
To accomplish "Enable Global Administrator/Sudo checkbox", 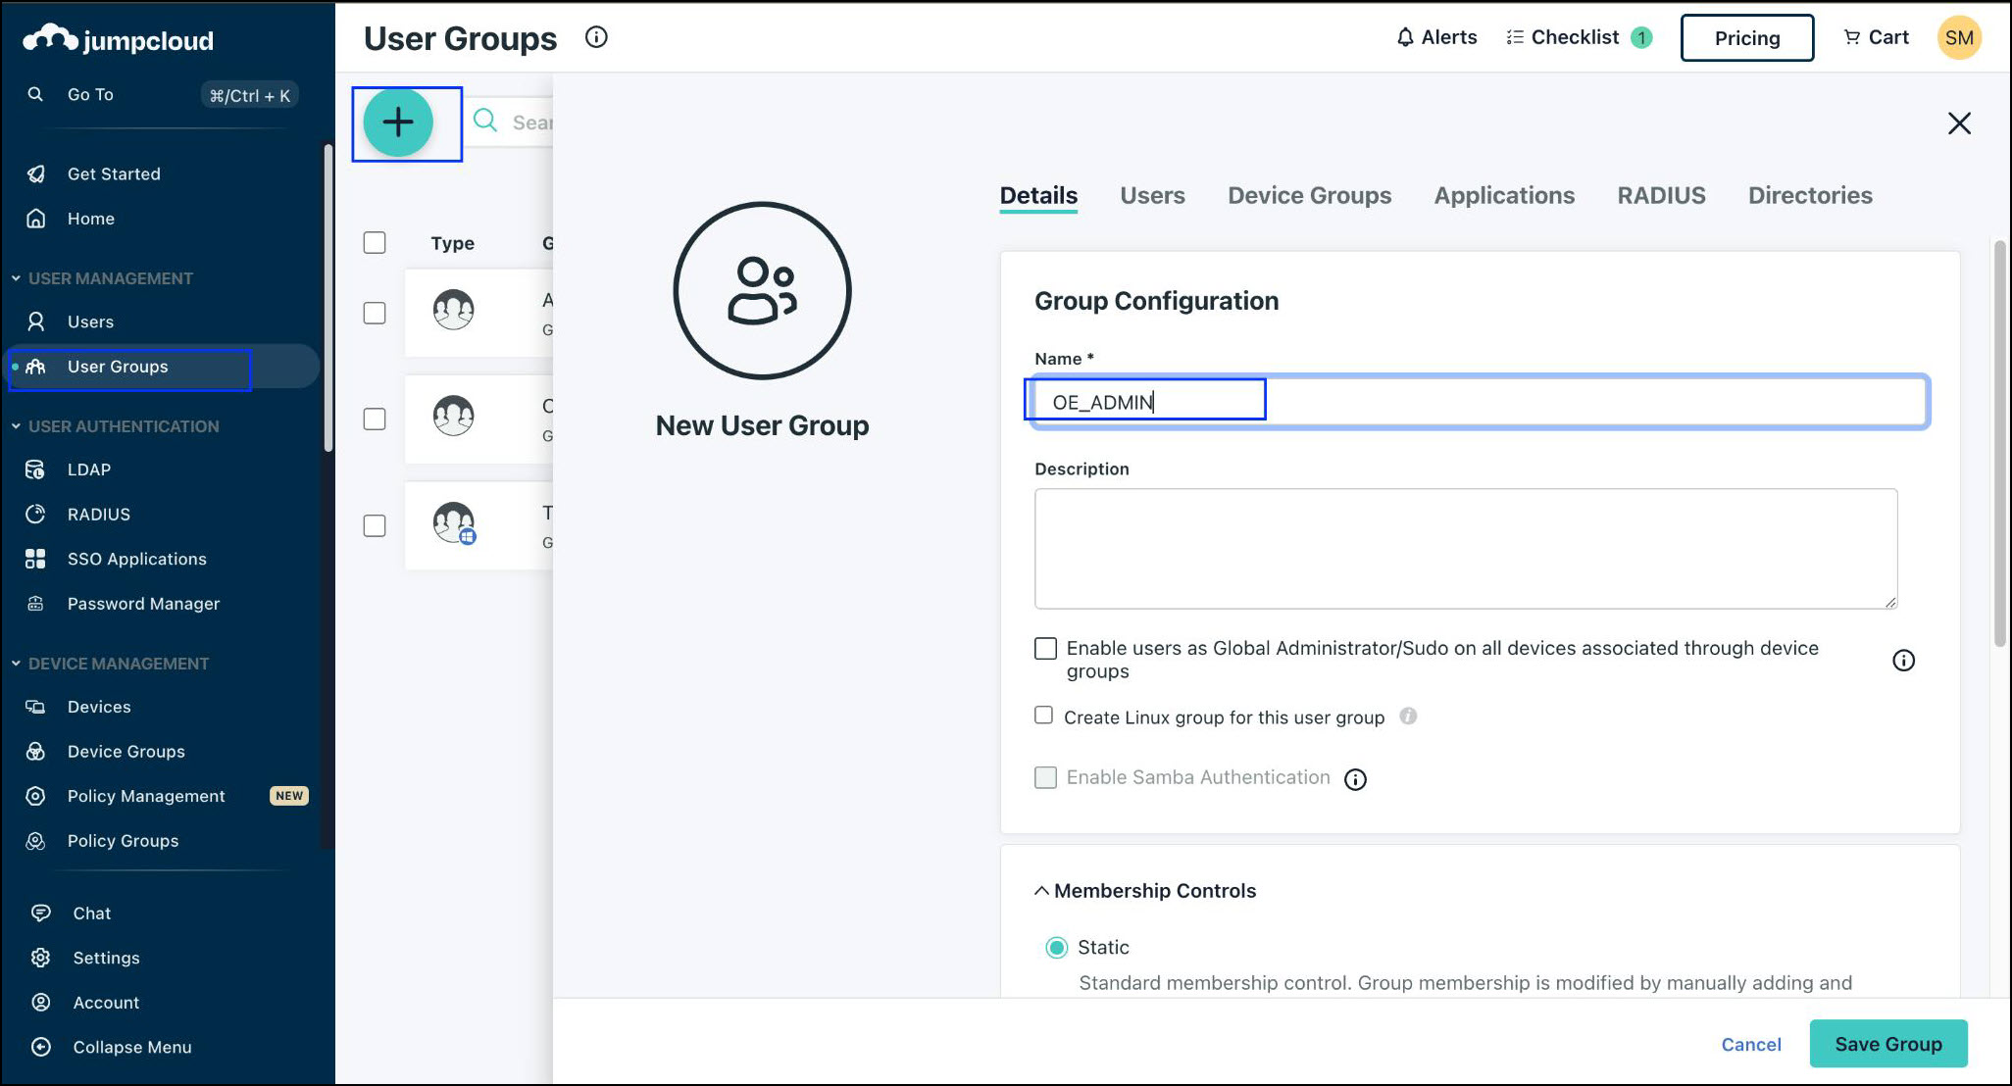I will (1045, 649).
